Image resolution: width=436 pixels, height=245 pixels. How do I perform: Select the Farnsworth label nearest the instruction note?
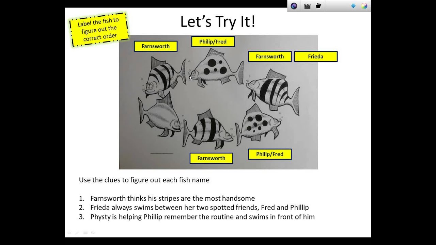pyautogui.click(x=156, y=46)
